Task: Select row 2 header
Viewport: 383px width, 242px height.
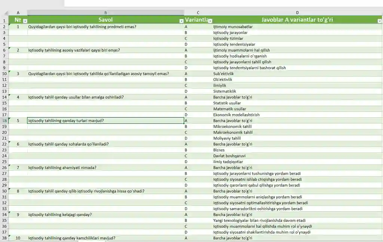Action: tap(4, 27)
